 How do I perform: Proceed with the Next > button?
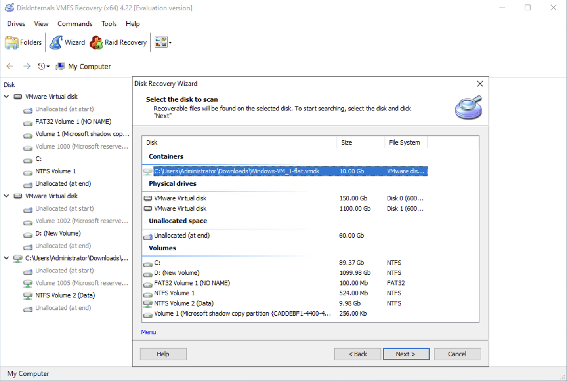click(406, 354)
